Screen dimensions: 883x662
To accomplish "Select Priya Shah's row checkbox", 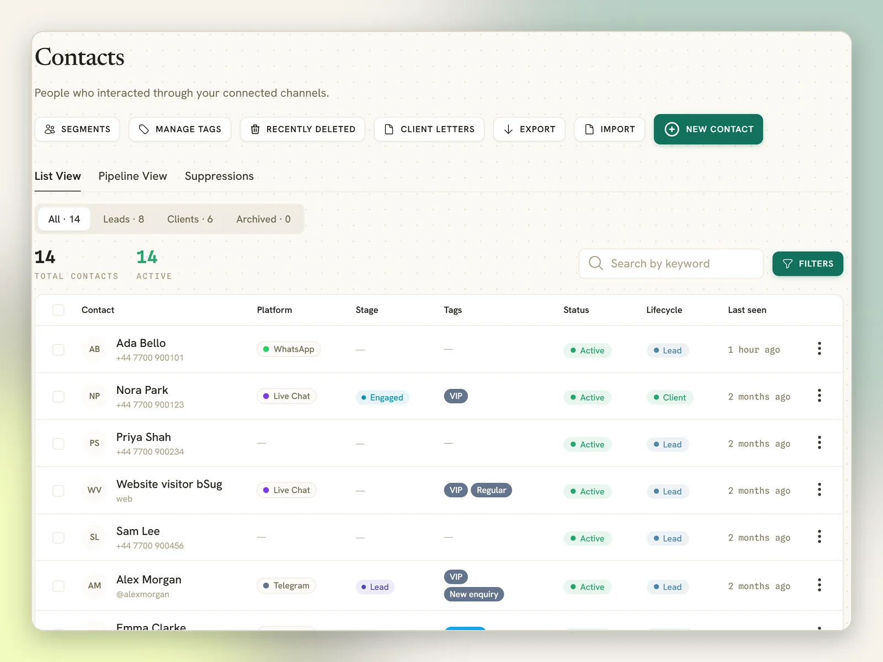I will pos(58,444).
